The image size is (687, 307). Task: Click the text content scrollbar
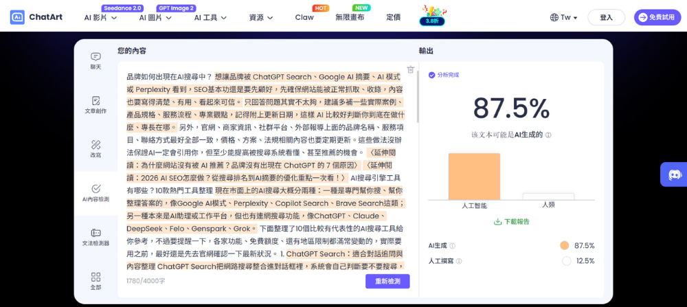(x=418, y=96)
